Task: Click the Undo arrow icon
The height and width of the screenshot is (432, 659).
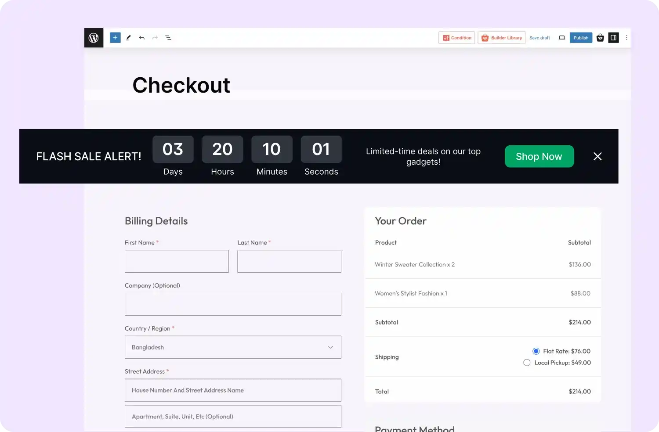Action: click(141, 38)
